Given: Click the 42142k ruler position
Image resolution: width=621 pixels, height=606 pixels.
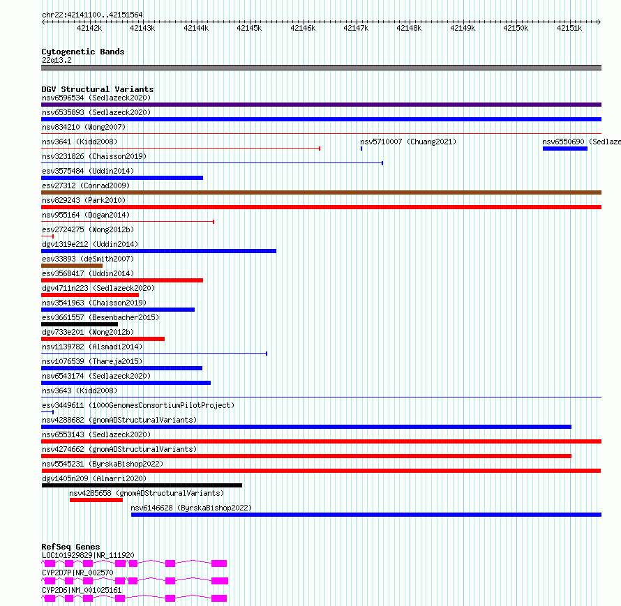Looking at the screenshot, I should point(89,28).
